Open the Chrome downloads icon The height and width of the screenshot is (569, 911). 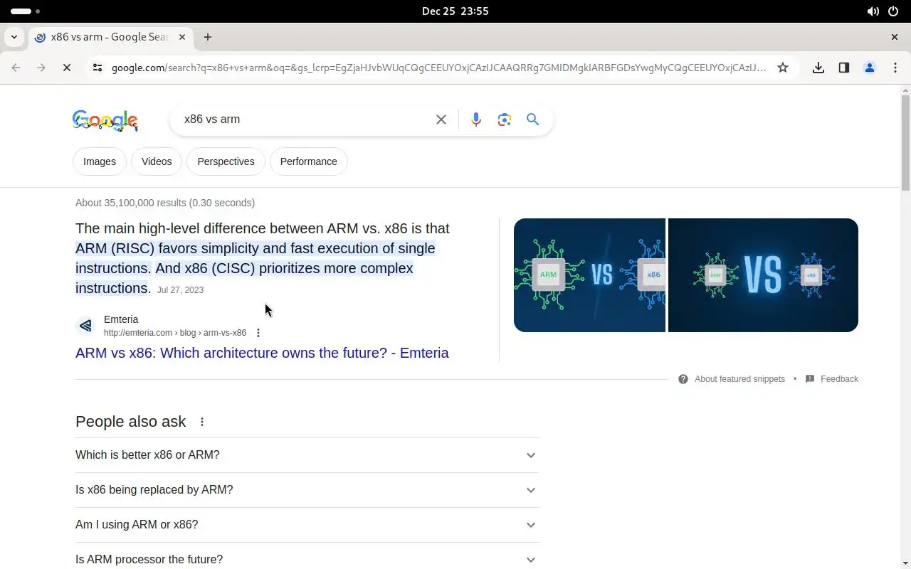pyautogui.click(x=818, y=68)
